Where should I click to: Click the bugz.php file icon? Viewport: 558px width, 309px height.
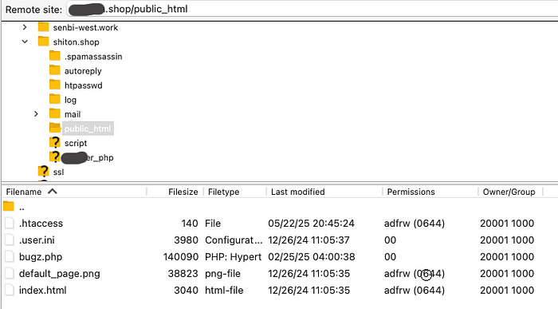(10, 256)
